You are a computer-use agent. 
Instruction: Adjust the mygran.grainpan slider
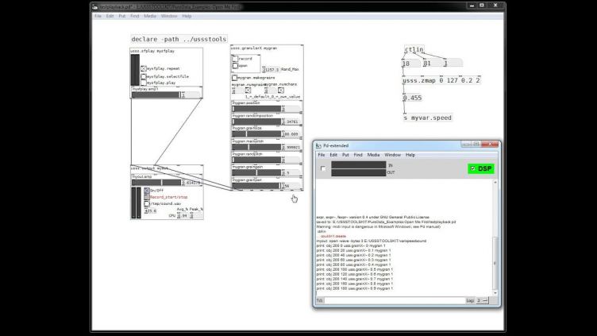tap(256, 186)
